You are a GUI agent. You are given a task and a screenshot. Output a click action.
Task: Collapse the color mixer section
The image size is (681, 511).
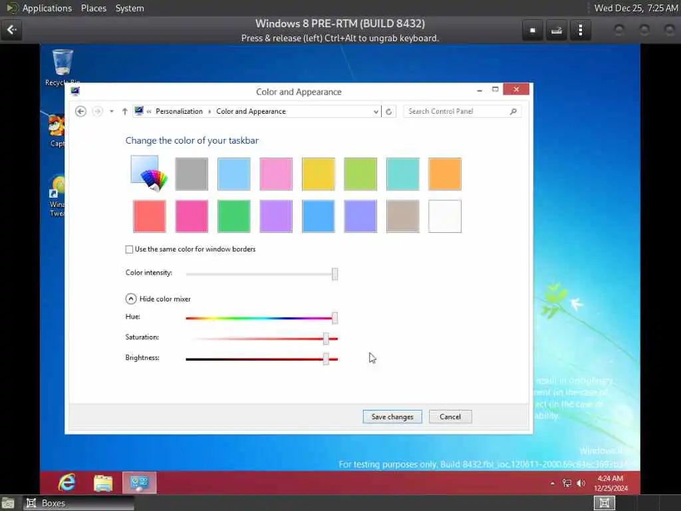pyautogui.click(x=131, y=299)
